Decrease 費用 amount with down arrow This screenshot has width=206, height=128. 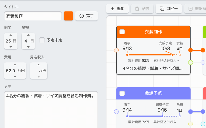(x=15, y=77)
